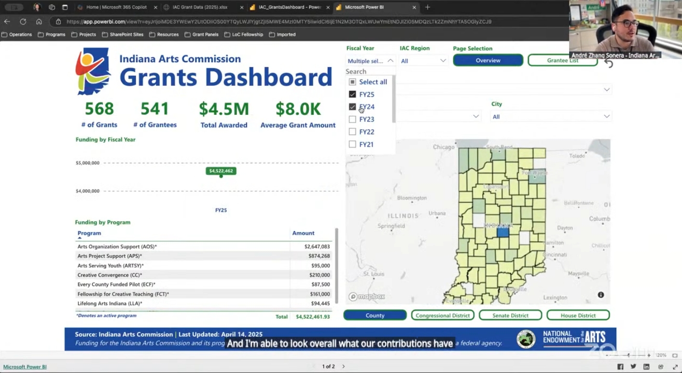This screenshot has width=682, height=373.
Task: Open the Share dialog arrow icon
Action: point(661,367)
